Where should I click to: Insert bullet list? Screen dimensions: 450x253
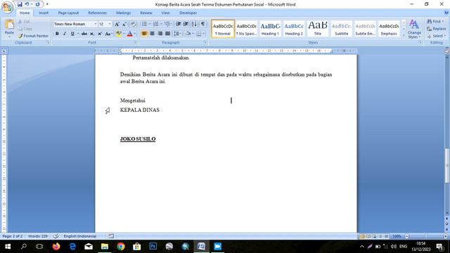[144, 24]
